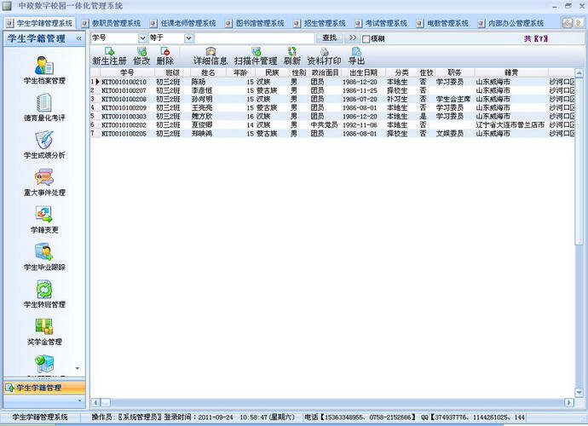Expand more sidebar items with the down arrow

tap(78, 368)
